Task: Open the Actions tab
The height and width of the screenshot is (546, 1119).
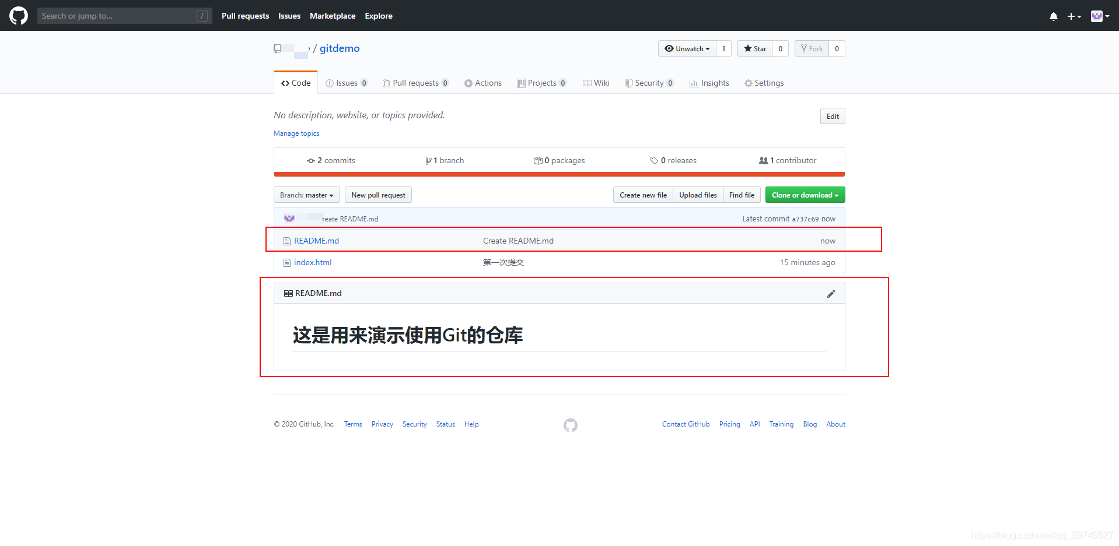Action: (x=483, y=83)
